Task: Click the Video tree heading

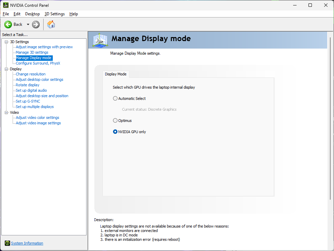Action: 15,112
